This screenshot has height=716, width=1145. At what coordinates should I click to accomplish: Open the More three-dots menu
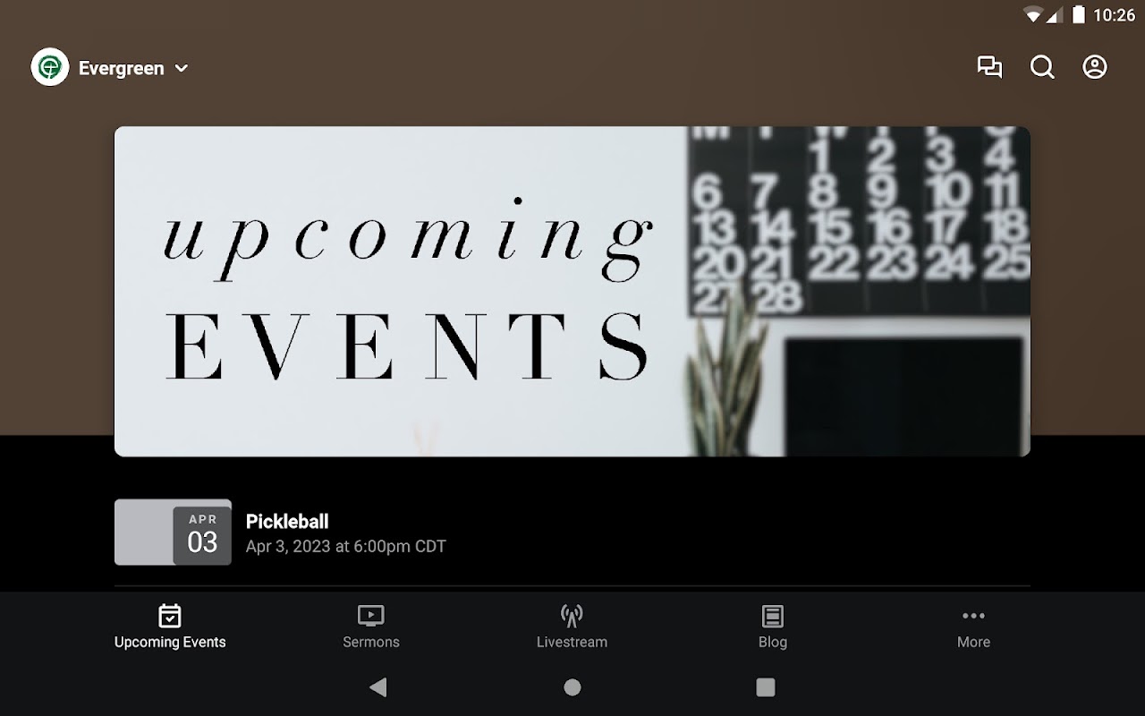[973, 616]
